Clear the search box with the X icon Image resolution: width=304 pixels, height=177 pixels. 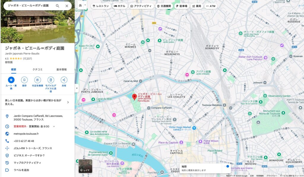pos(67,6)
